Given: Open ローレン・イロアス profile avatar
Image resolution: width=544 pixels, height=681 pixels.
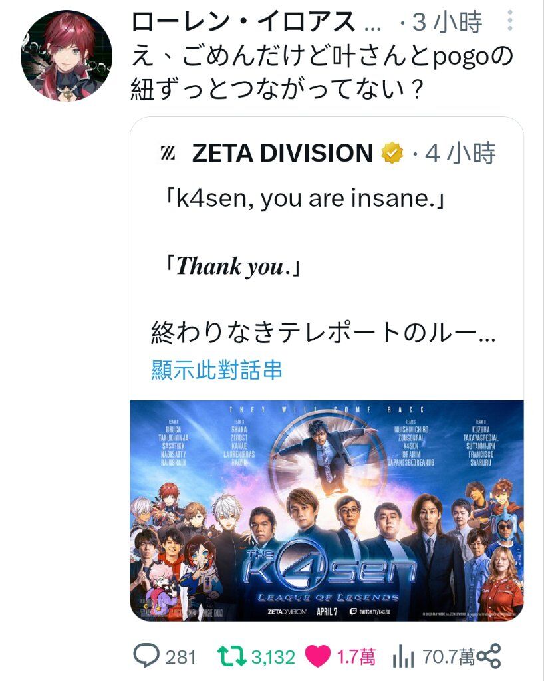Looking at the screenshot, I should point(67,56).
